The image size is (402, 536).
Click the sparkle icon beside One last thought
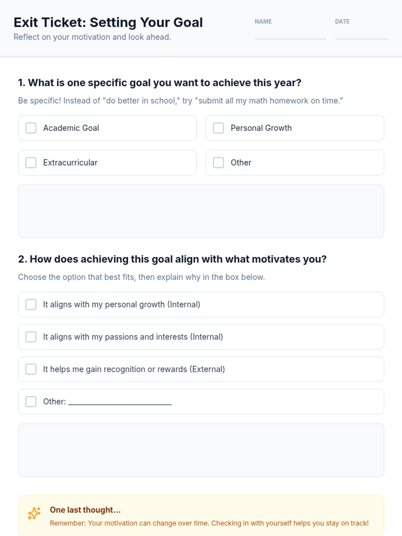pos(34,513)
